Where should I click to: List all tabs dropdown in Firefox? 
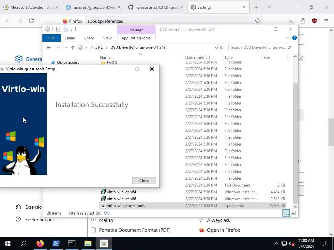click(269, 7)
